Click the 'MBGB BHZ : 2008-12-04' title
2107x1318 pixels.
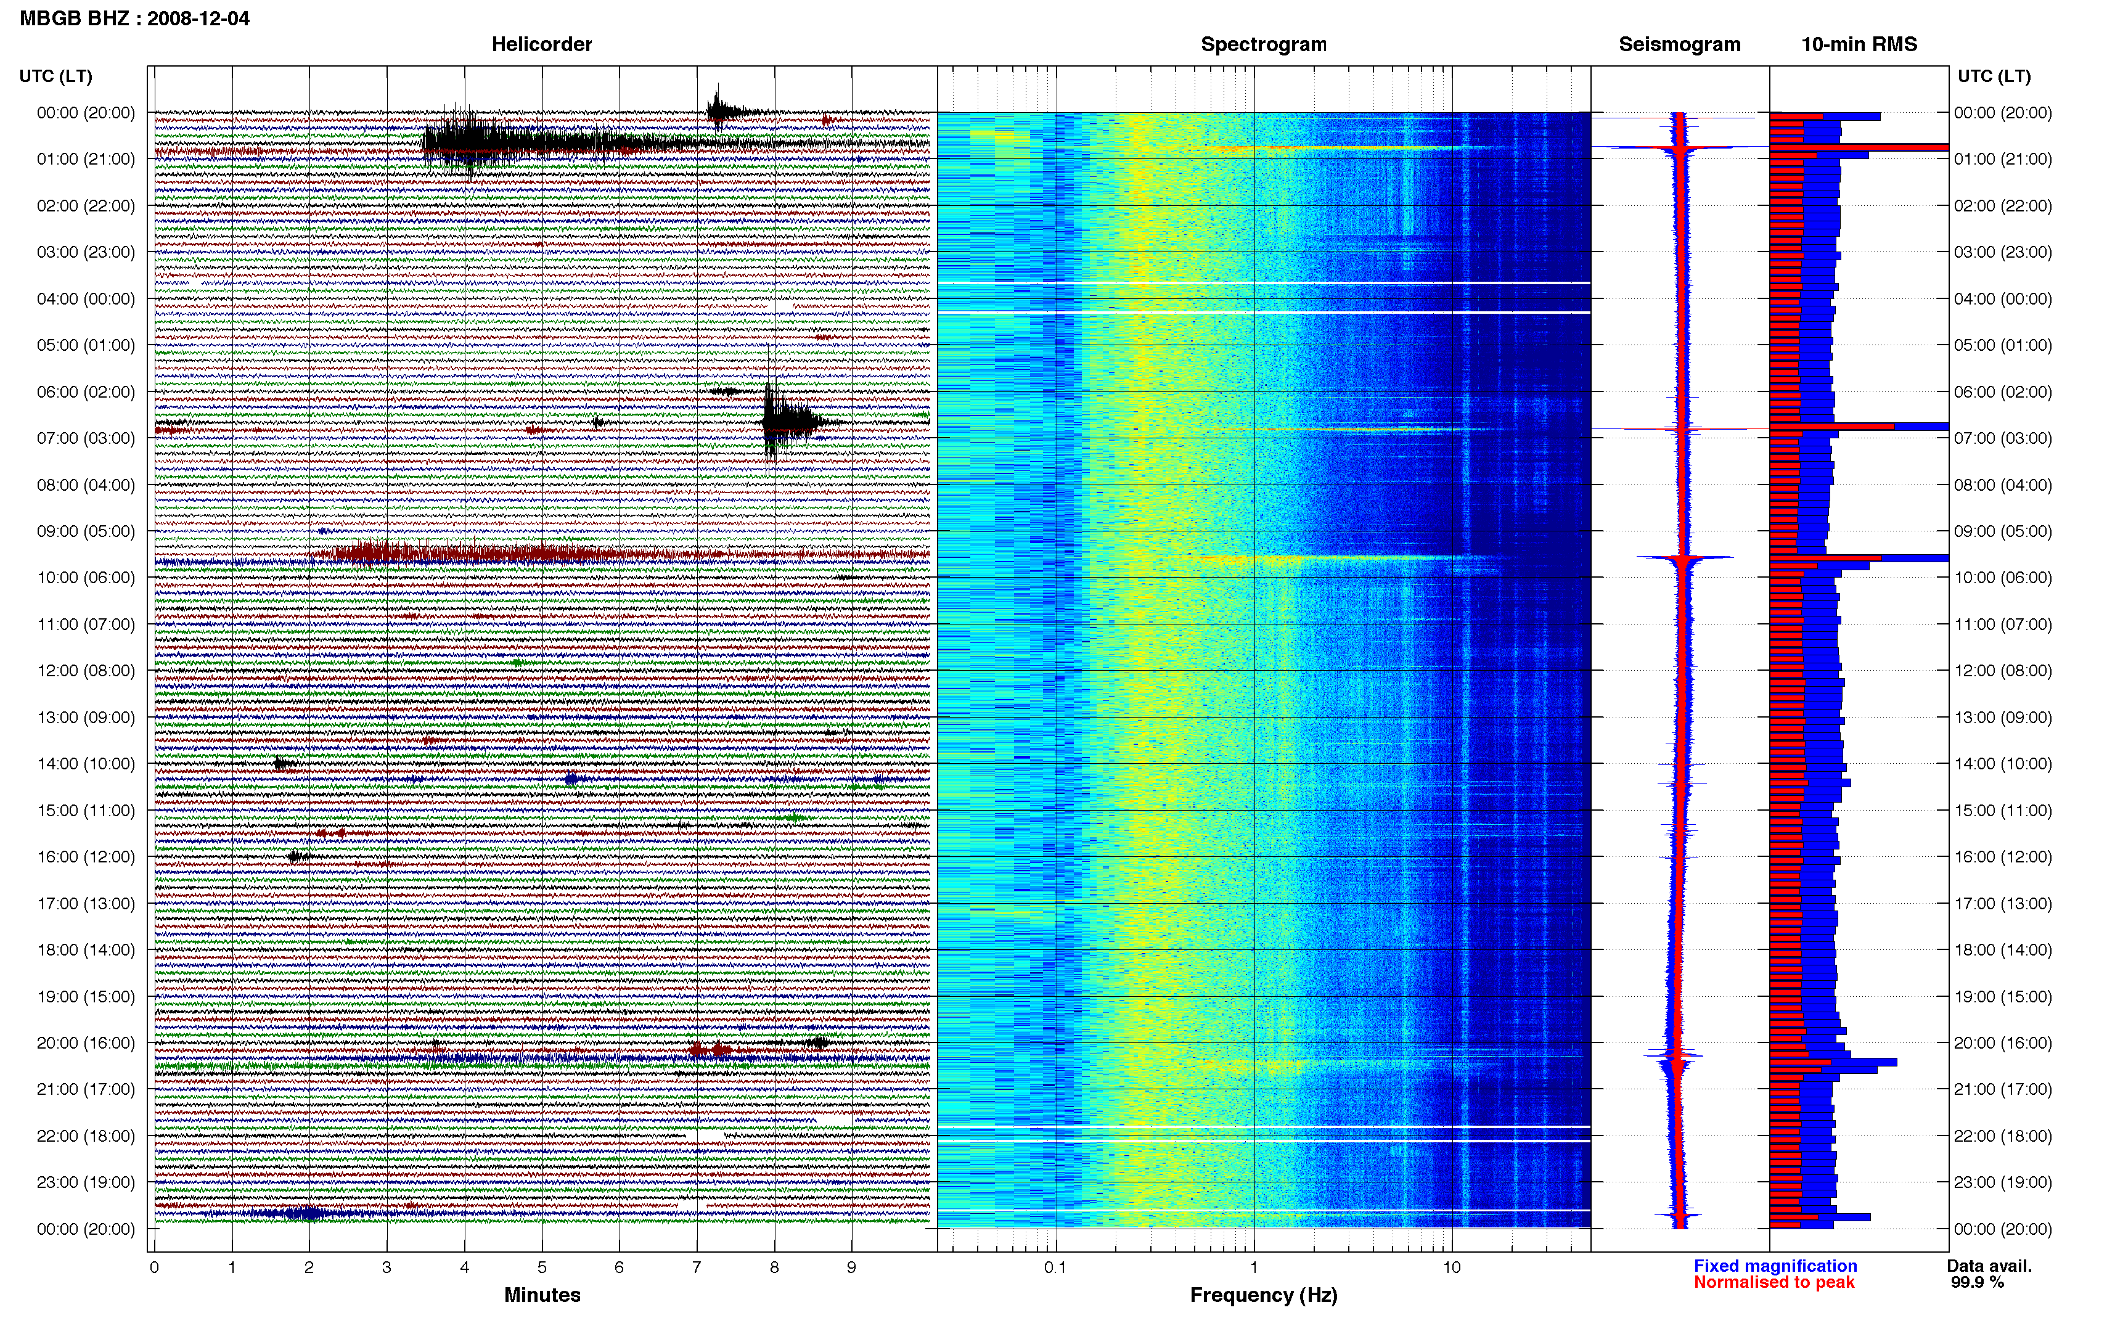(134, 18)
